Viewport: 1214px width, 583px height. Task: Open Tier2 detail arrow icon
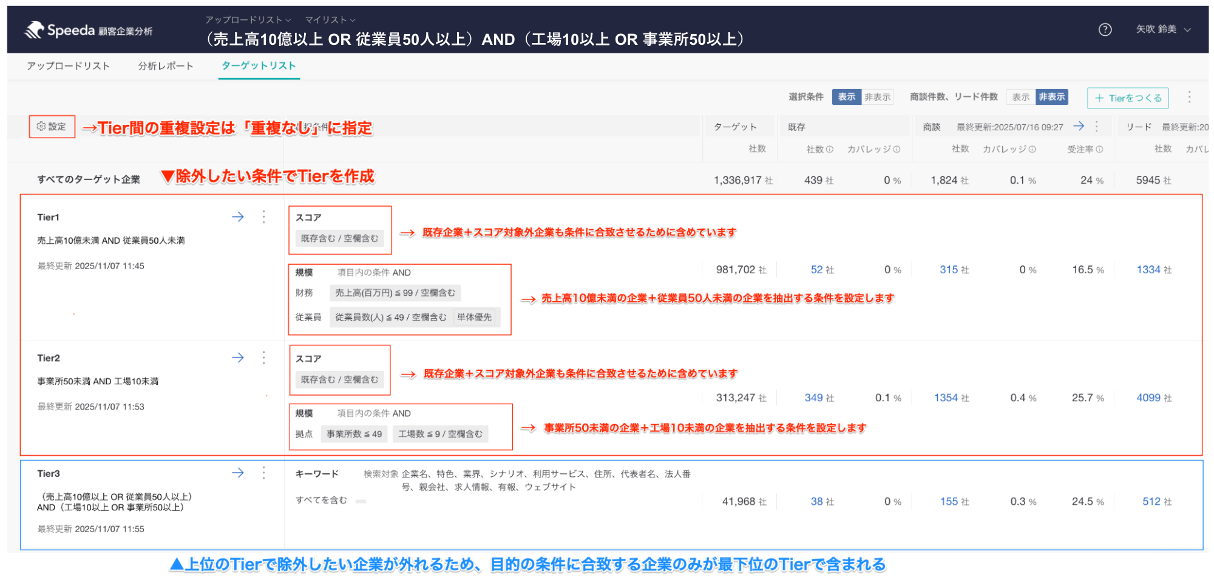point(238,358)
